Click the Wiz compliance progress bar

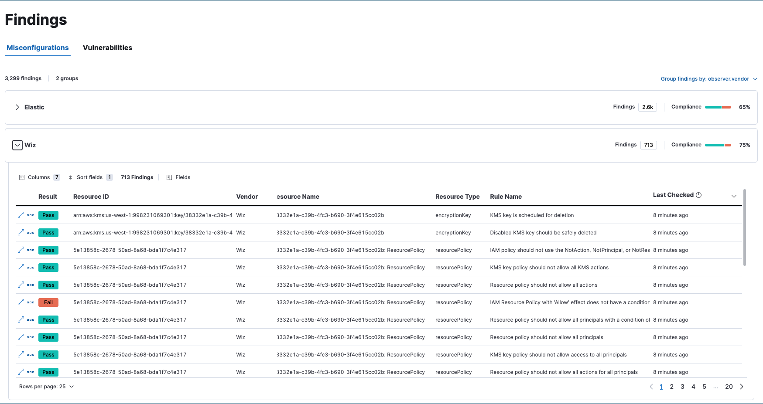click(718, 145)
